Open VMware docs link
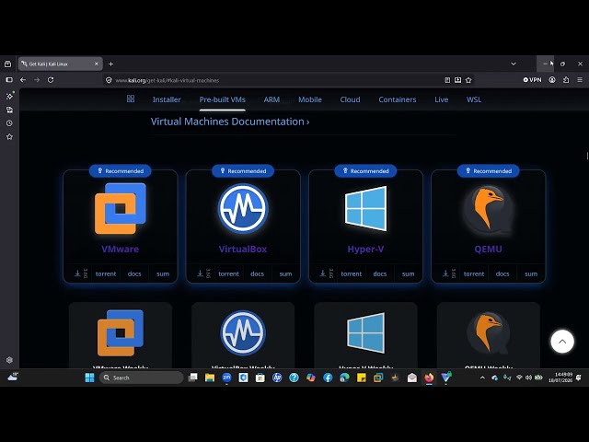The width and height of the screenshot is (589, 442). click(134, 273)
